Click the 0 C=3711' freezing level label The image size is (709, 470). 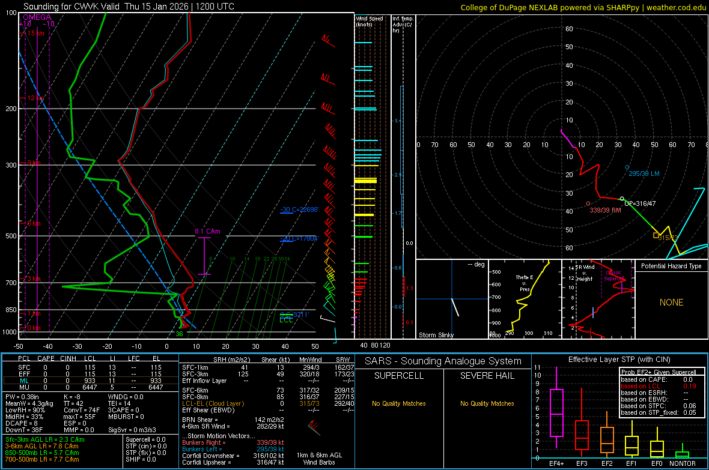click(294, 314)
